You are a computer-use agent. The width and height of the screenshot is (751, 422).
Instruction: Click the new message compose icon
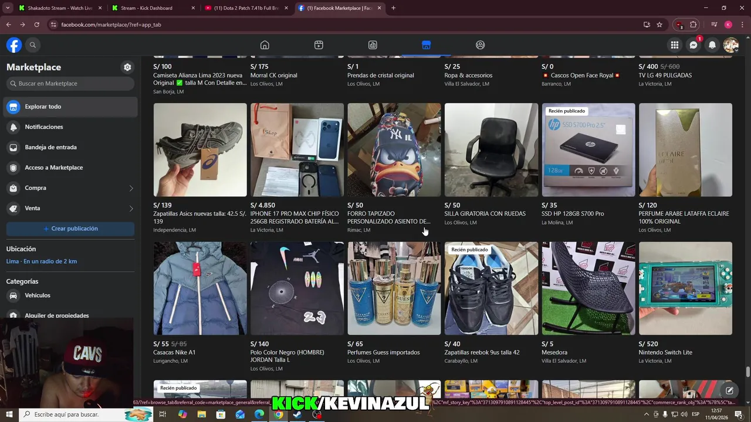(x=729, y=390)
